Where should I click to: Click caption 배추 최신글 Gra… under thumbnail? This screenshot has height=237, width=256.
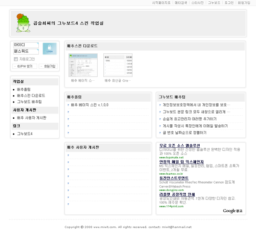tap(118, 81)
